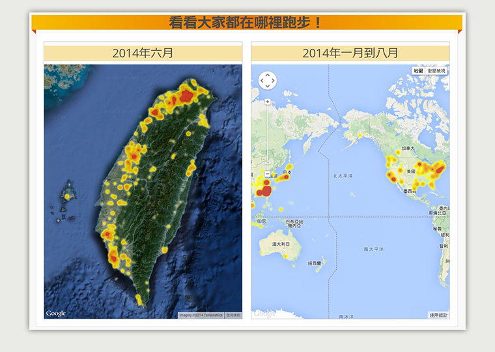Pan the world map down
The height and width of the screenshot is (352, 495).
(x=268, y=86)
